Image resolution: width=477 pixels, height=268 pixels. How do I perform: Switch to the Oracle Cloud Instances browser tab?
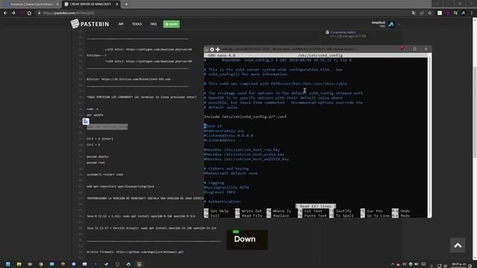coord(31,4)
